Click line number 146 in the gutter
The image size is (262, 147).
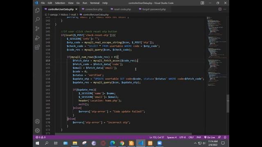pos(48,35)
